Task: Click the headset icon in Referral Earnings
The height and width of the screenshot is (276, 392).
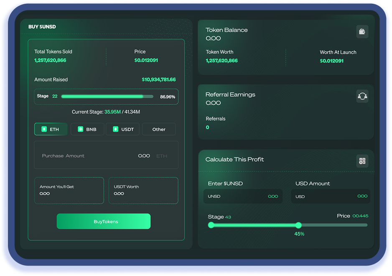Action: coord(362,96)
